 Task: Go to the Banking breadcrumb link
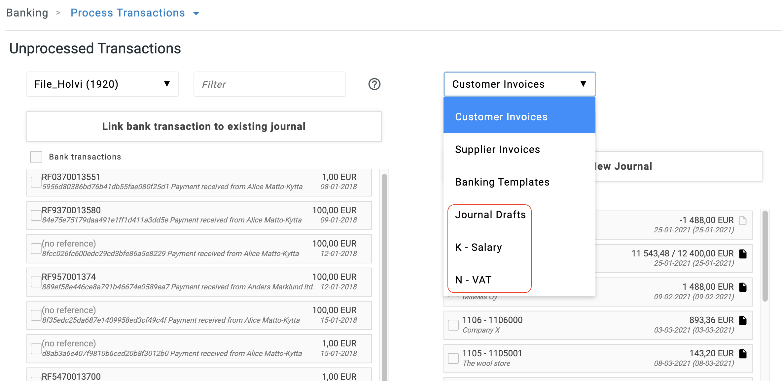click(27, 13)
